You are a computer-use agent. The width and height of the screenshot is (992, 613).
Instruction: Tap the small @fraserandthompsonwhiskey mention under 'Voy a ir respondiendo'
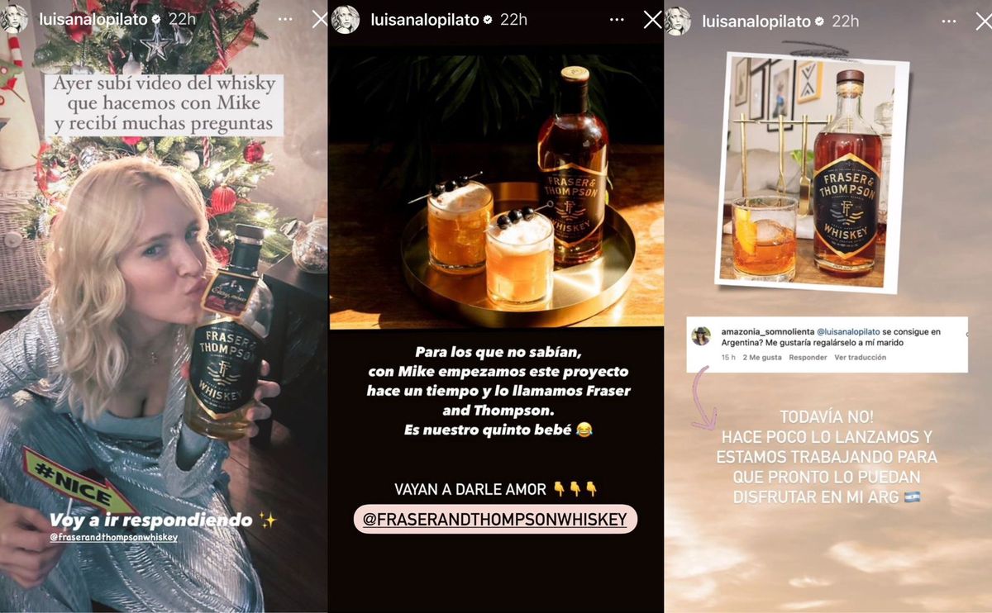(113, 537)
